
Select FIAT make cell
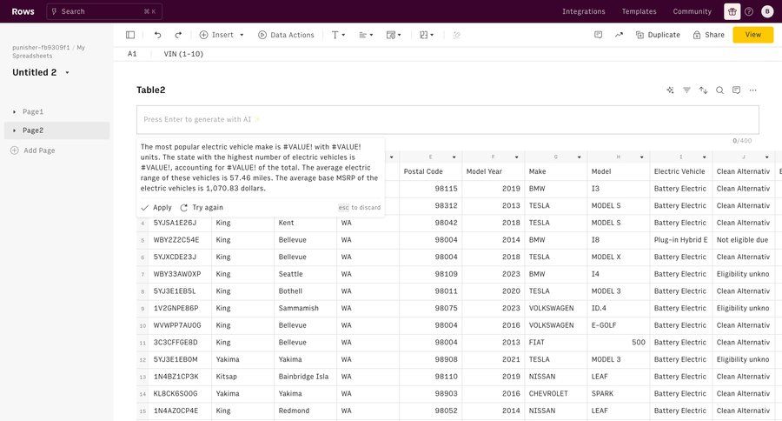pos(555,343)
